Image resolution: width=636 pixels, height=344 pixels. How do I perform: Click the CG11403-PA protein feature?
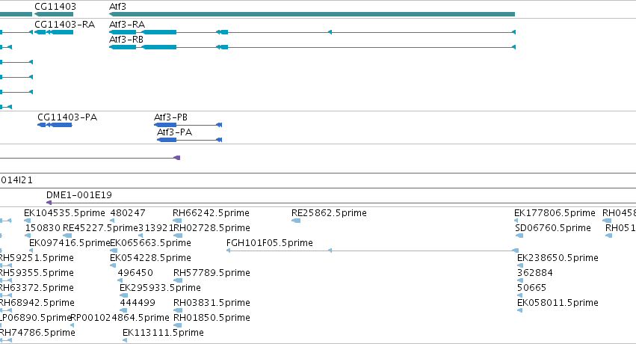point(55,125)
